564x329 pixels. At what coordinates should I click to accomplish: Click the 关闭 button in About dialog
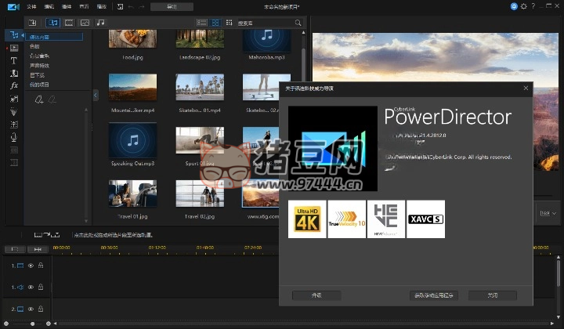click(492, 295)
